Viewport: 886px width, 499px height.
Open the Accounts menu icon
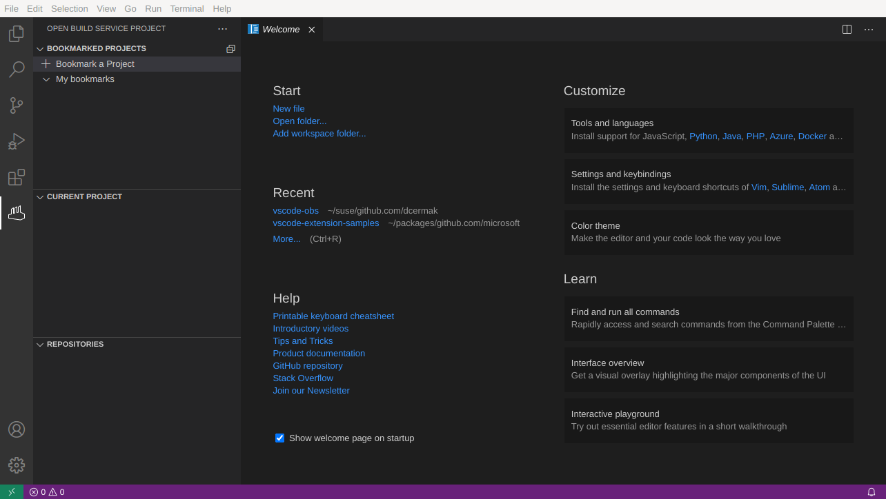tap(17, 429)
